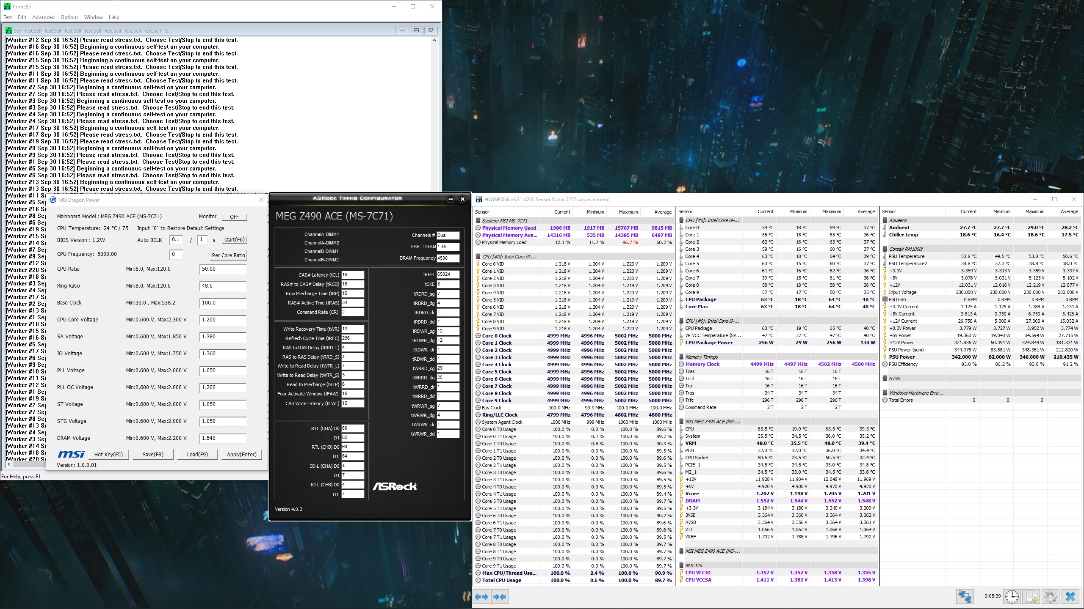Click the DRAM Voltage input field
1084x609 pixels.
click(223, 439)
